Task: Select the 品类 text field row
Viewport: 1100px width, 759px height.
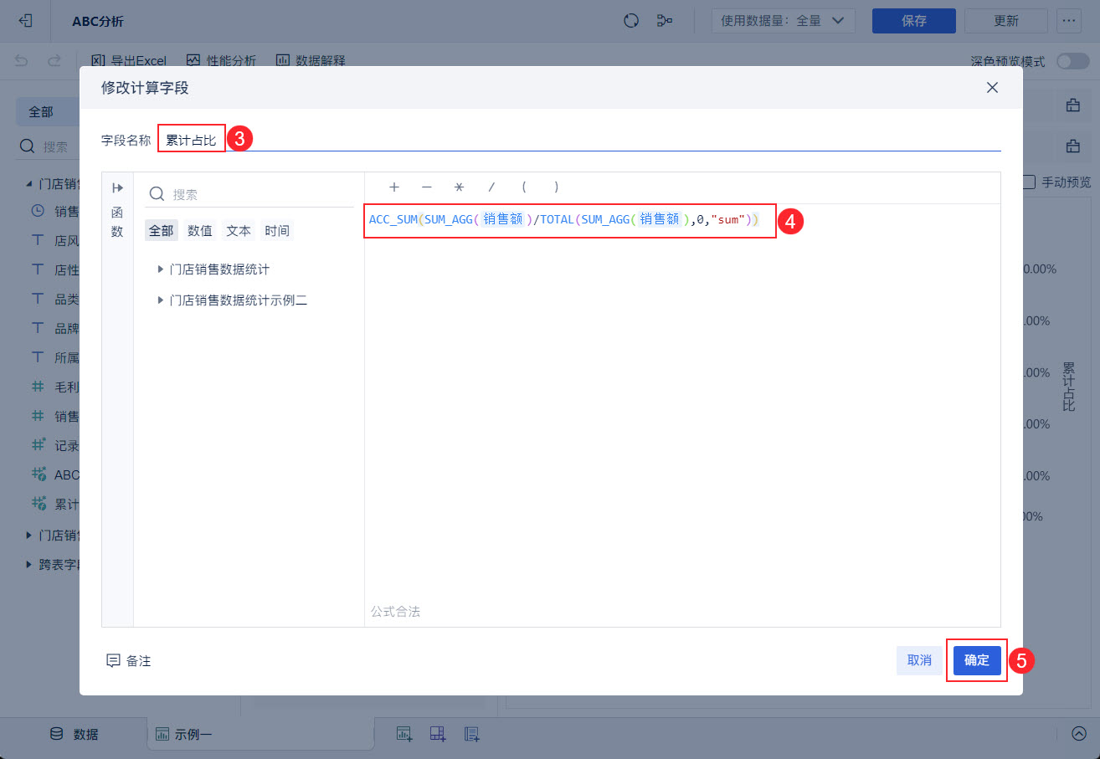Action: pos(55,299)
